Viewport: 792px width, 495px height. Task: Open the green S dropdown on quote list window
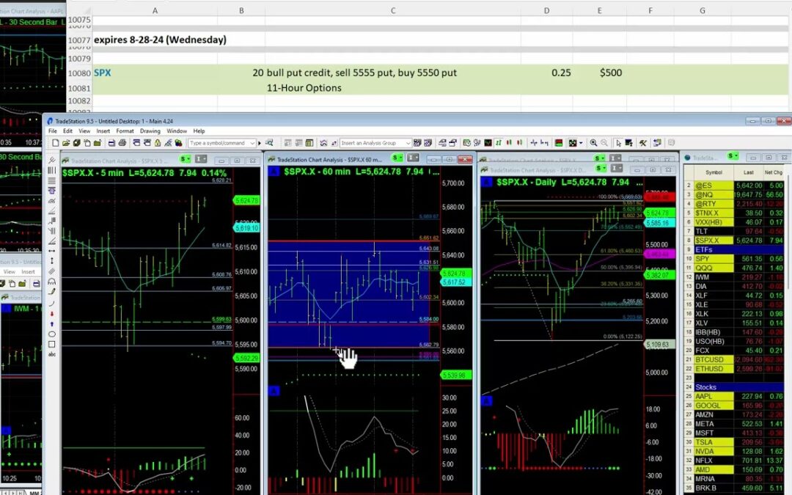click(x=733, y=156)
